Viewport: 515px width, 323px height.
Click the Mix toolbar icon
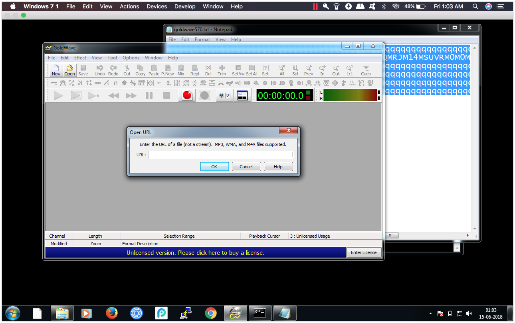click(x=181, y=70)
